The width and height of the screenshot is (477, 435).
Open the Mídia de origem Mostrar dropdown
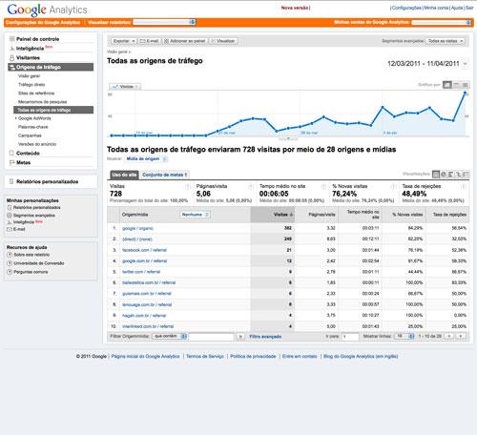point(145,158)
